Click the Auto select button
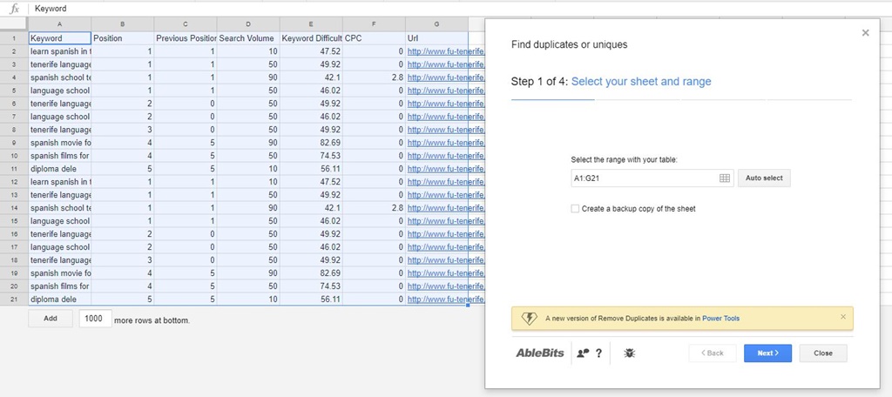The image size is (892, 397). coord(764,178)
